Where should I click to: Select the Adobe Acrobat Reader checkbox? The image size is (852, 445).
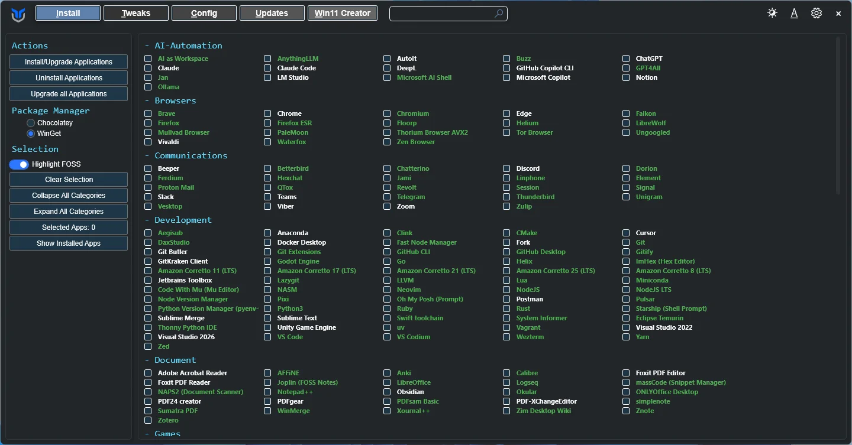coord(148,373)
